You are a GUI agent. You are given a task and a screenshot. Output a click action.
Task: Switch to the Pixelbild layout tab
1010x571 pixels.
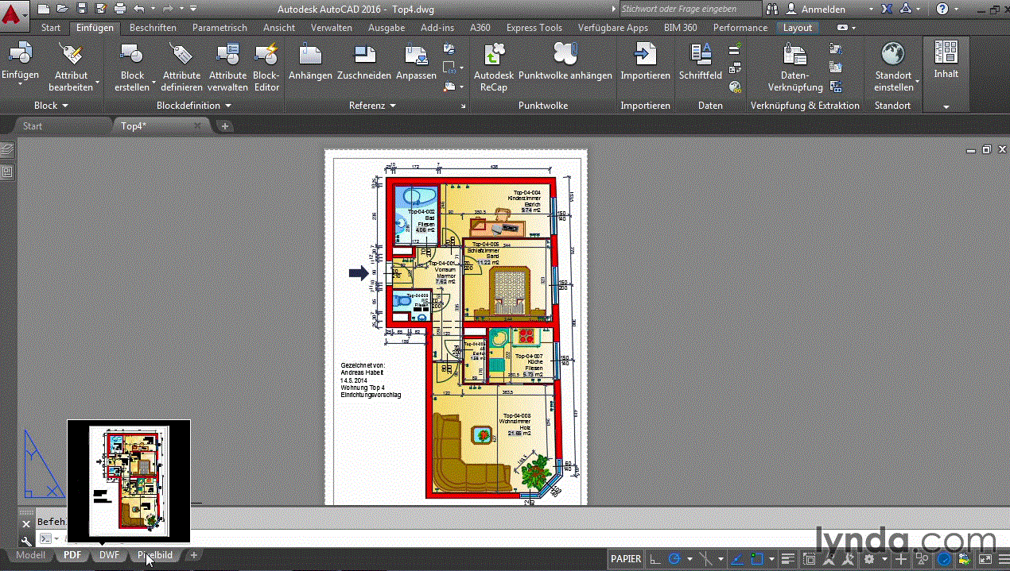[x=155, y=555]
